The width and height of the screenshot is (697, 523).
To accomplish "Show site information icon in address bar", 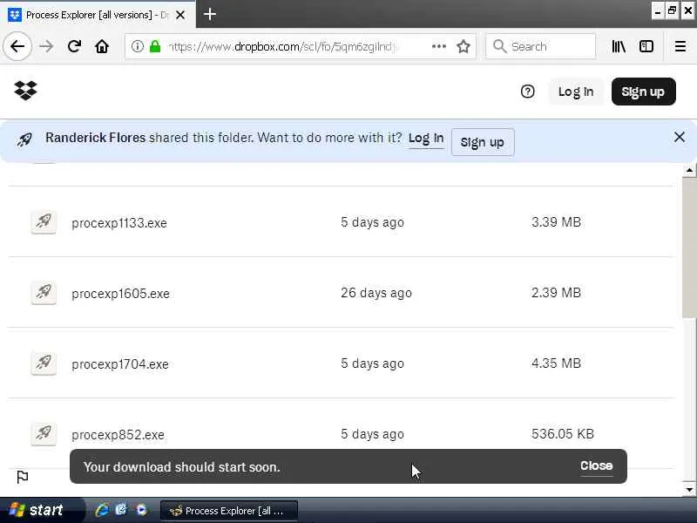I will coord(138,46).
